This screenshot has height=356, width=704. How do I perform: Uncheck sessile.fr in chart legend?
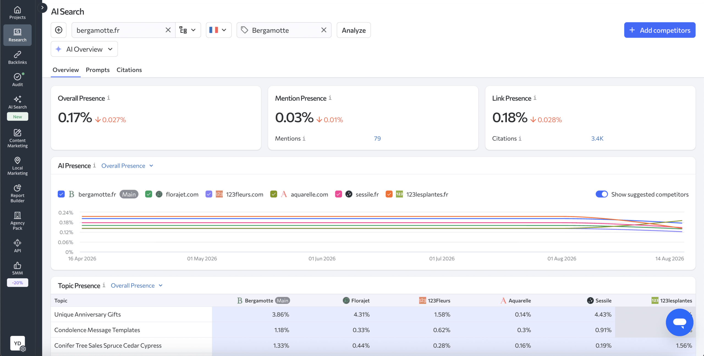pos(338,194)
